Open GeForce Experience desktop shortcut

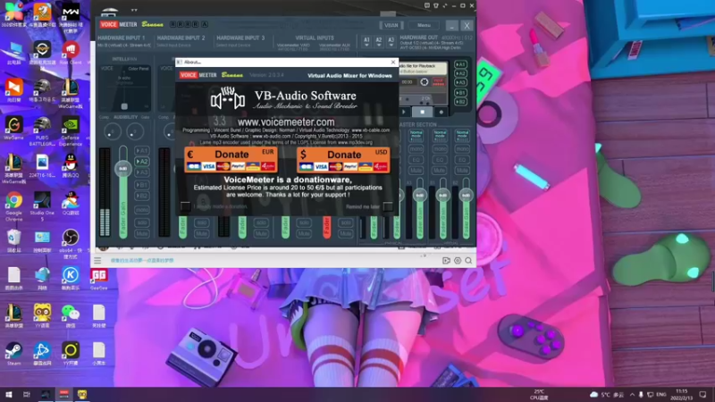pos(71,132)
